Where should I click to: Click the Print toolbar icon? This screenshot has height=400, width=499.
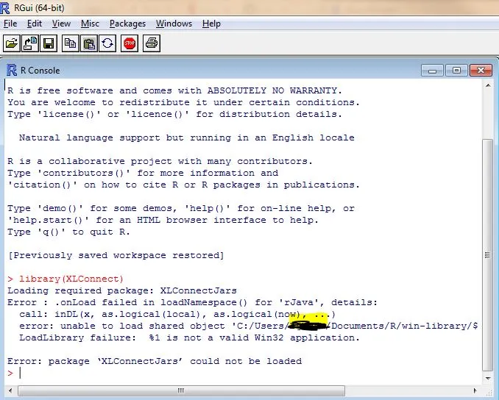tap(152, 43)
